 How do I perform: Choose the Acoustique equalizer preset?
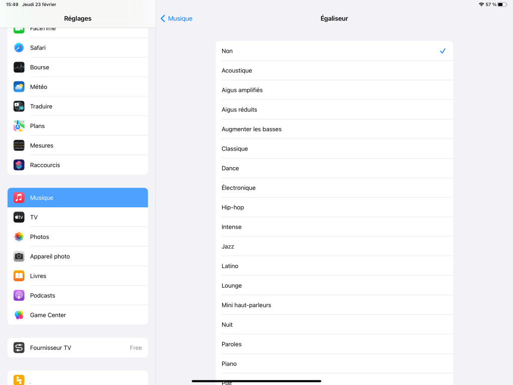(x=334, y=71)
